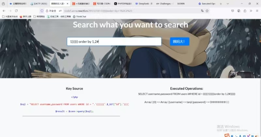This screenshot has height=137, width=261.
Task: Close the active tab
Action: pyautogui.click(x=68, y=4)
